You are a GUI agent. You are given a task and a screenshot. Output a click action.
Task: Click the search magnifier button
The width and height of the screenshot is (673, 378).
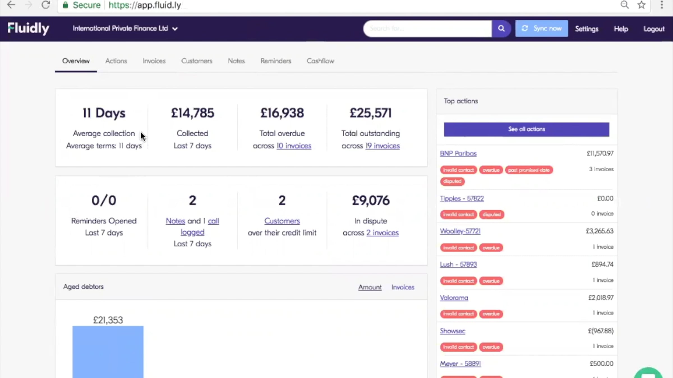click(x=501, y=28)
